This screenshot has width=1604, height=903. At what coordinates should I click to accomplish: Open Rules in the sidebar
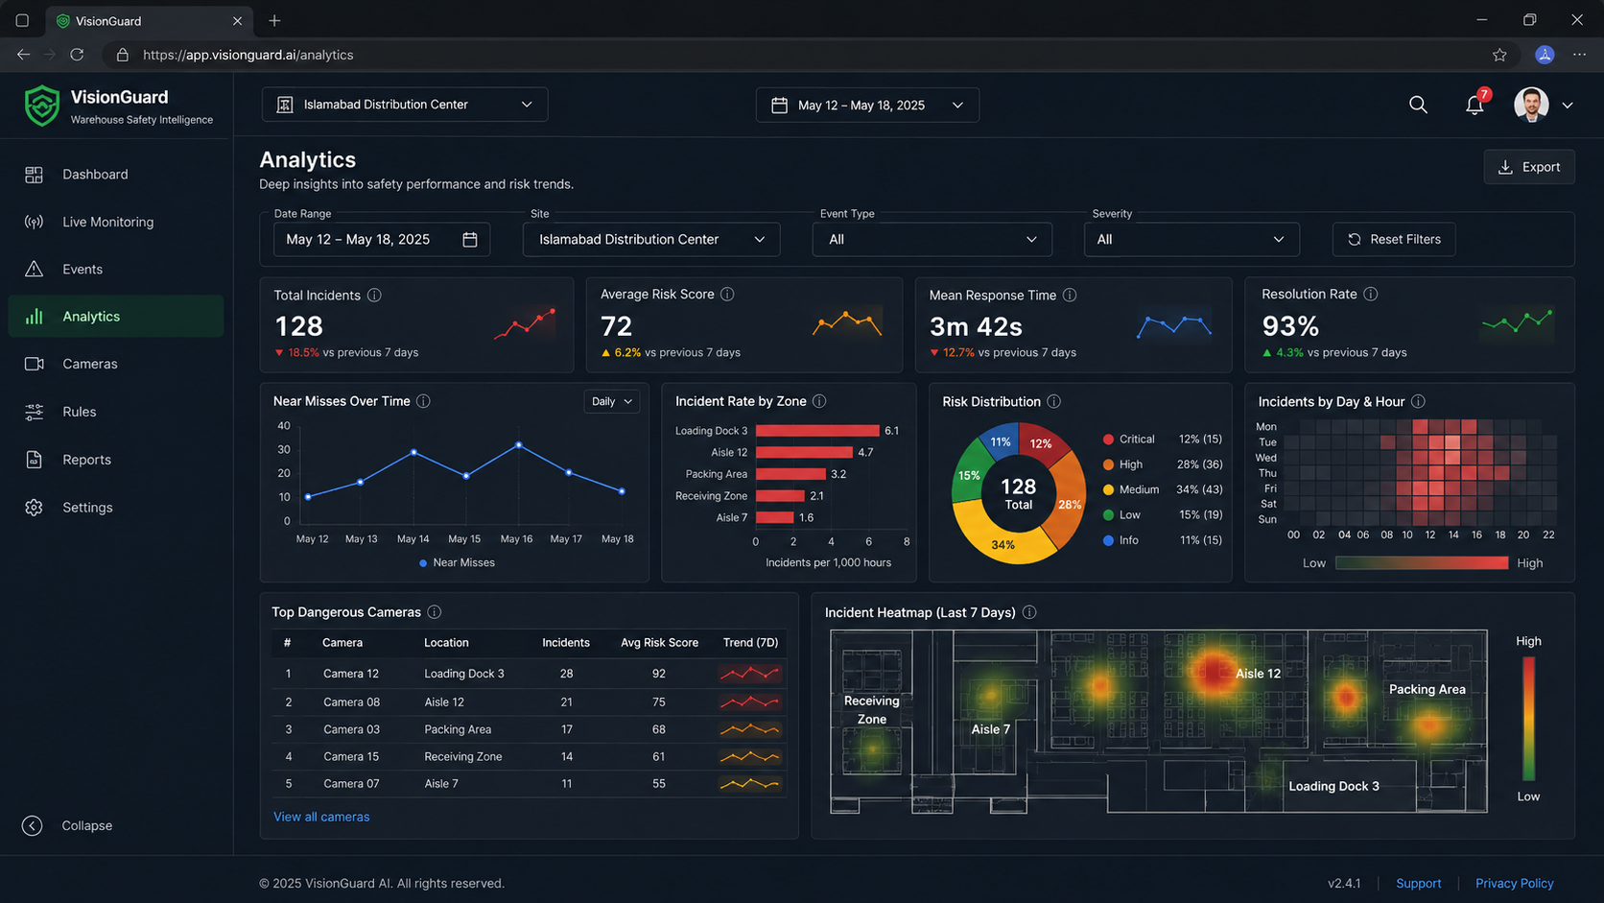(116, 412)
